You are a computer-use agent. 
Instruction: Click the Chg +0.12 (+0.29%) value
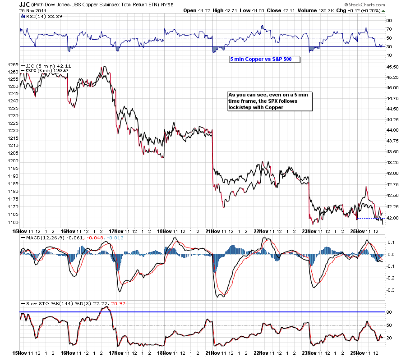358,11
